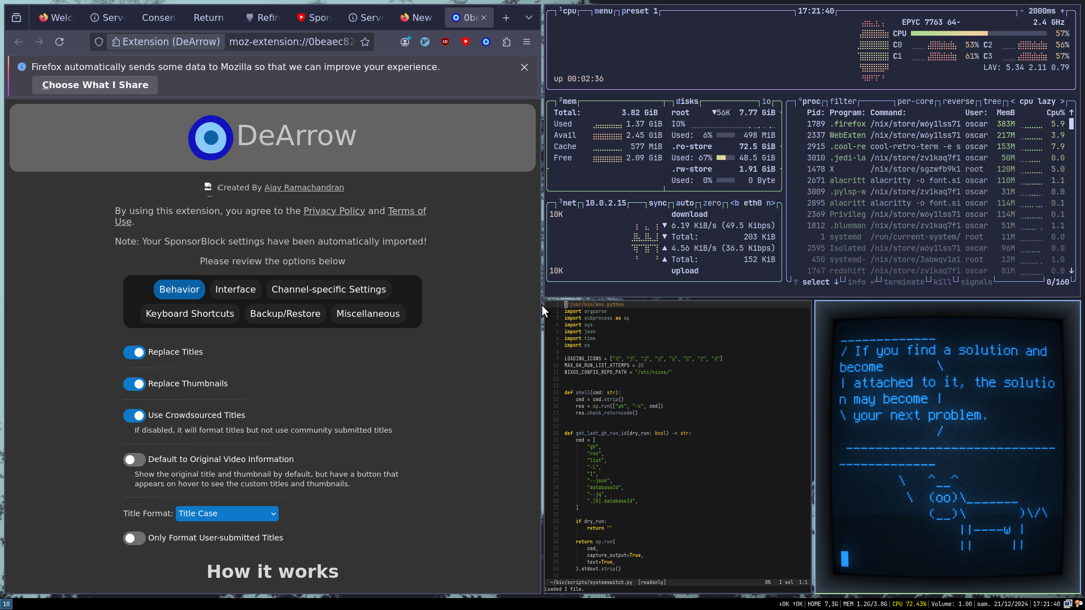Viewport: 1085px width, 610px height.
Task: Click zero option in btop net panel
Action: pos(712,203)
